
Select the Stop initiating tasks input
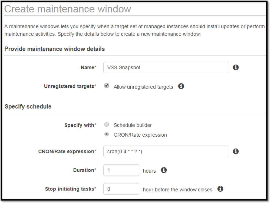coord(121,189)
